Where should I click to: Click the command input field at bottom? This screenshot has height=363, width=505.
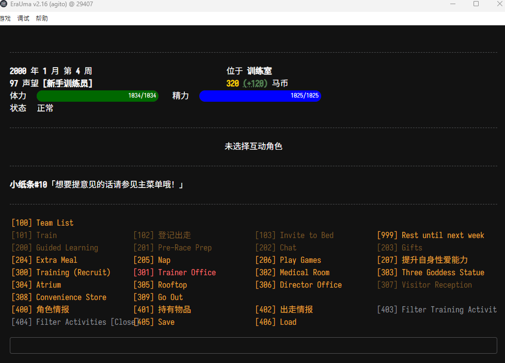tap(253, 345)
